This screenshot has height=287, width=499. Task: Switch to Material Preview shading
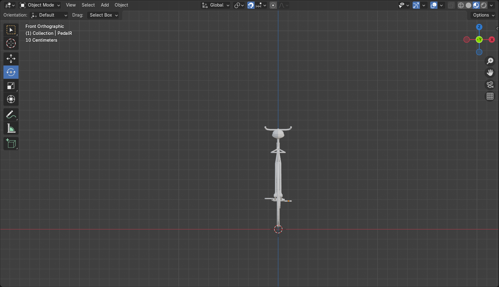tap(476, 5)
